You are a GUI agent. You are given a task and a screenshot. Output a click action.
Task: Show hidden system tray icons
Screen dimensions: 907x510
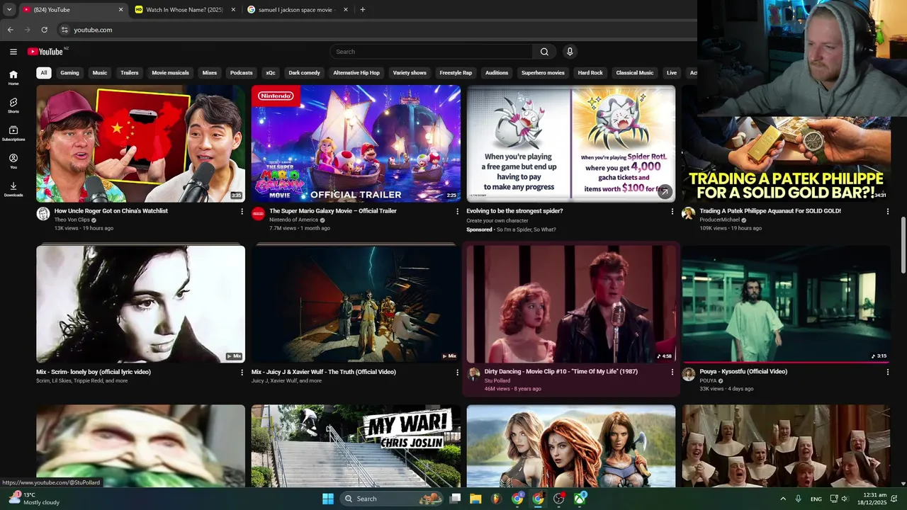pos(783,499)
